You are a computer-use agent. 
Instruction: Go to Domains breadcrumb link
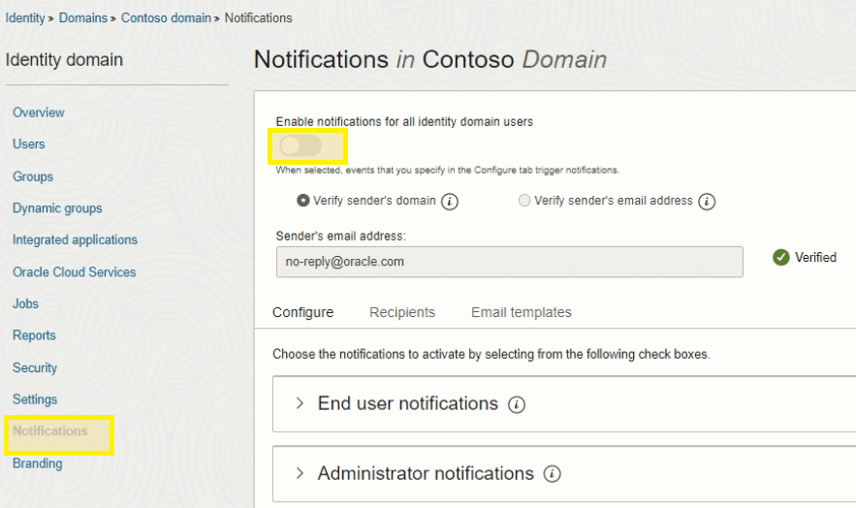tap(83, 18)
